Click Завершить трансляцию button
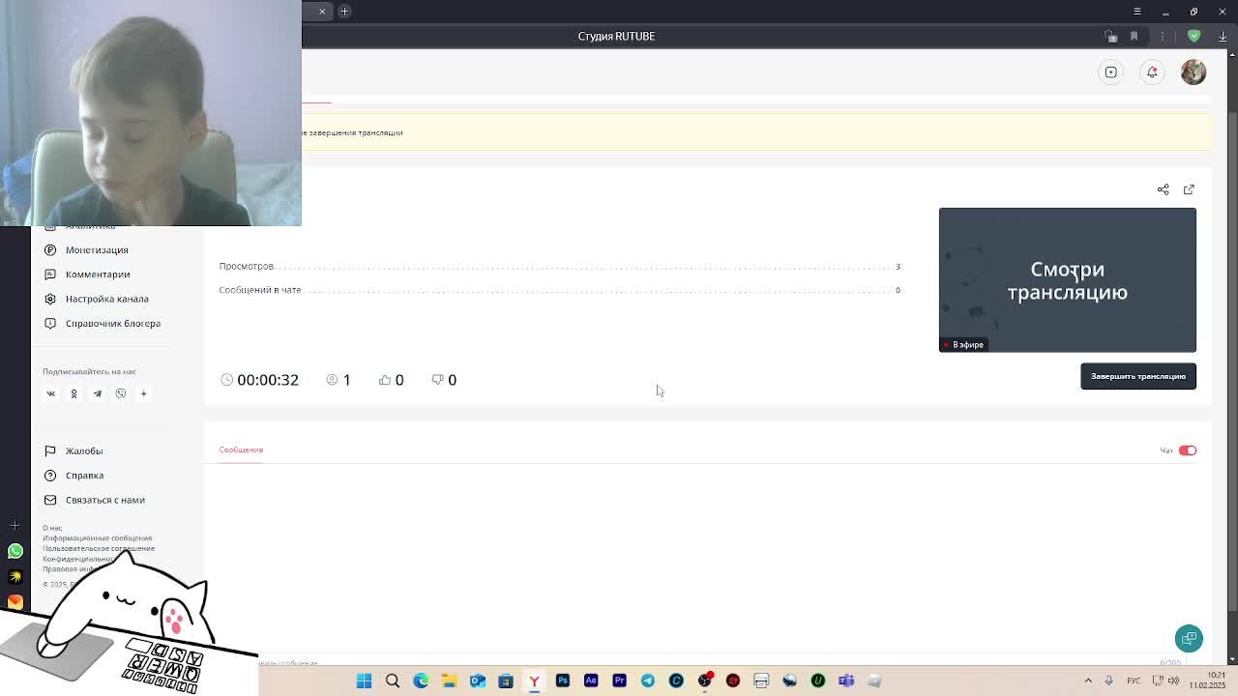This screenshot has height=696, width=1238. (1138, 376)
